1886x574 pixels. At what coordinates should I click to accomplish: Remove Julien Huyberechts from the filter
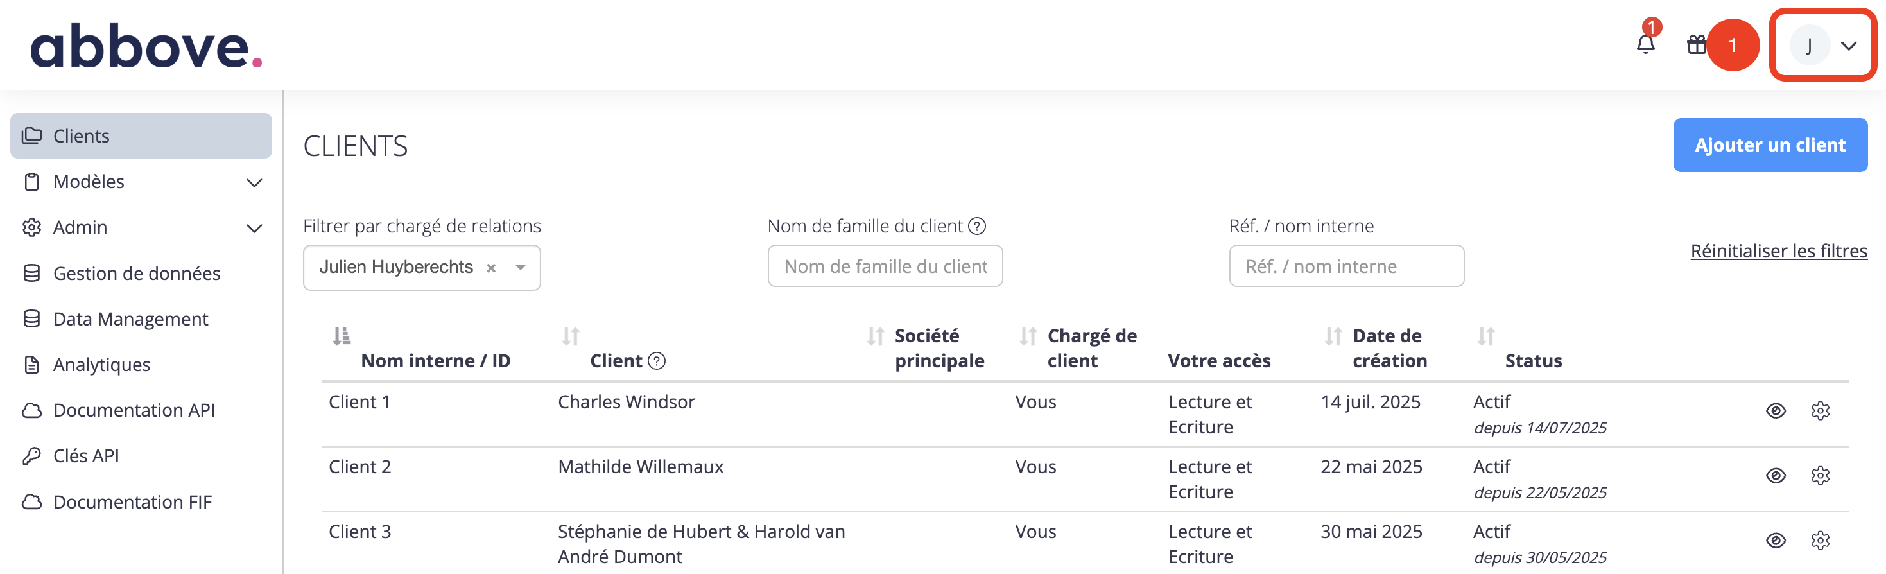(491, 268)
